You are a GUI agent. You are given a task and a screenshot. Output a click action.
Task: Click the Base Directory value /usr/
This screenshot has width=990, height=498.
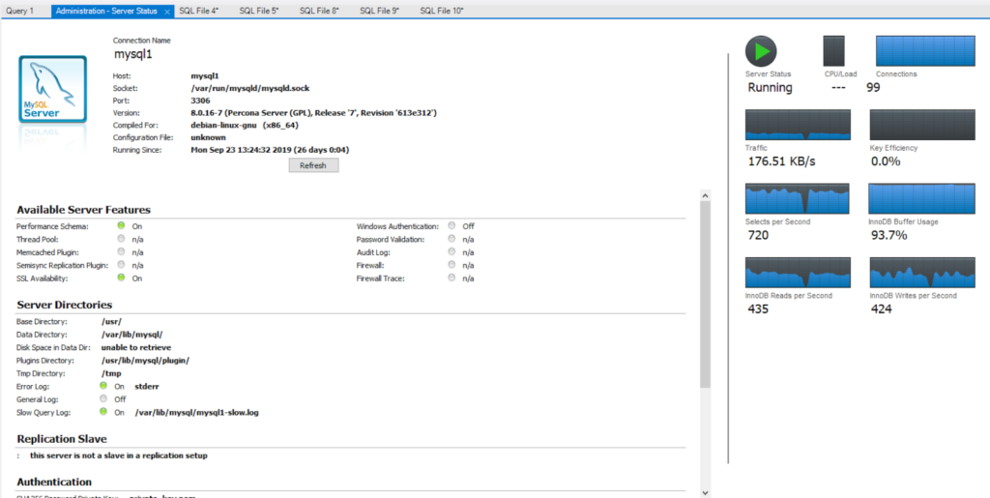(111, 322)
